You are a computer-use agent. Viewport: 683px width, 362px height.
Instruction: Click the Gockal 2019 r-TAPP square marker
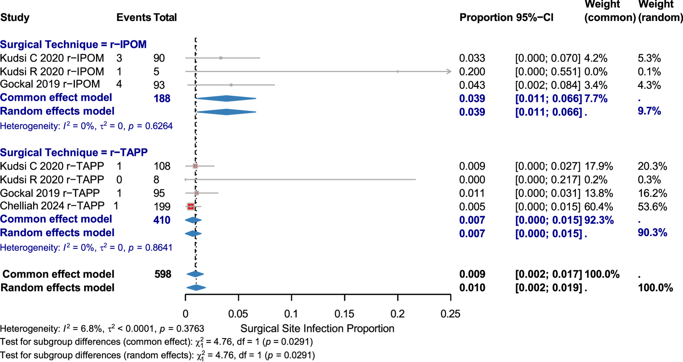pyautogui.click(x=196, y=193)
